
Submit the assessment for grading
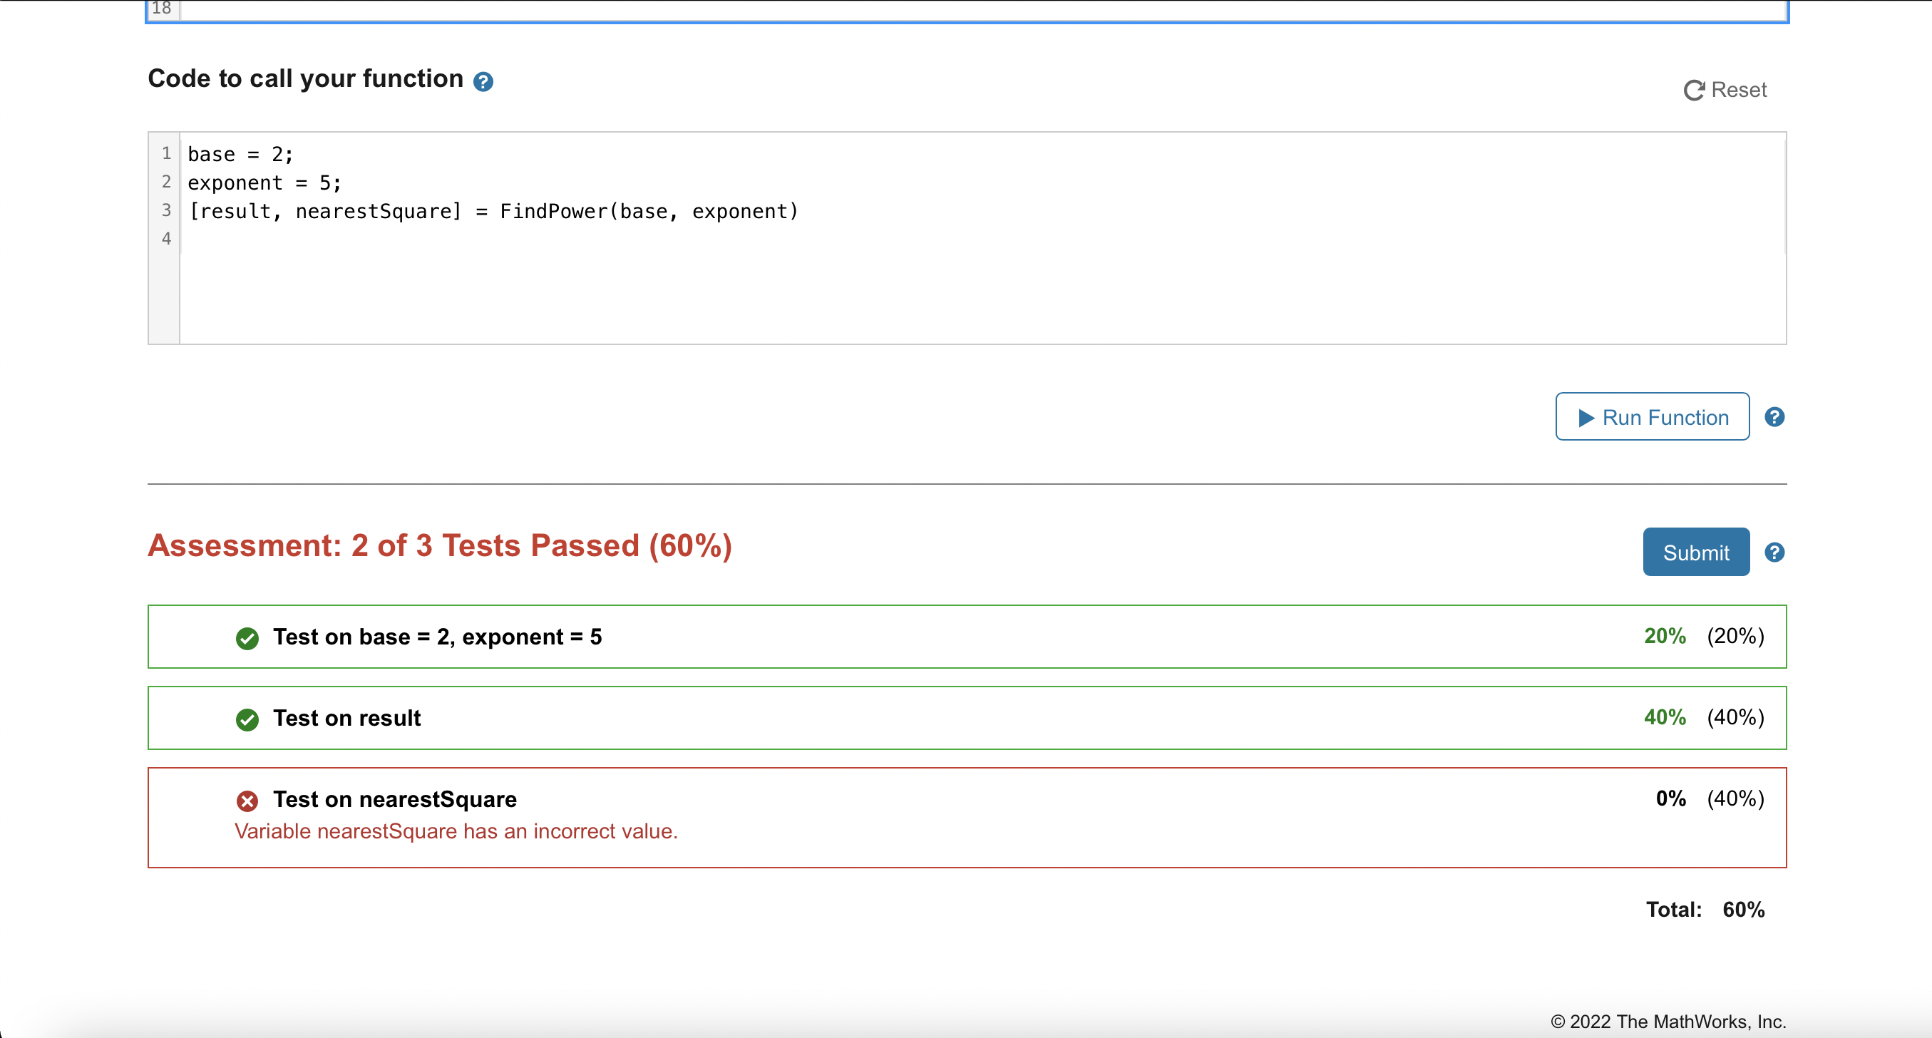(1695, 552)
